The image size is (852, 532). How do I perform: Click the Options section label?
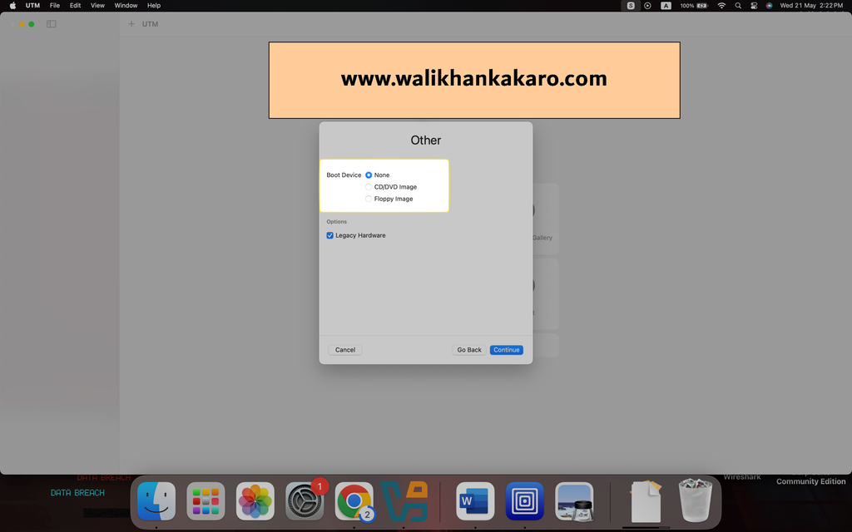point(336,221)
